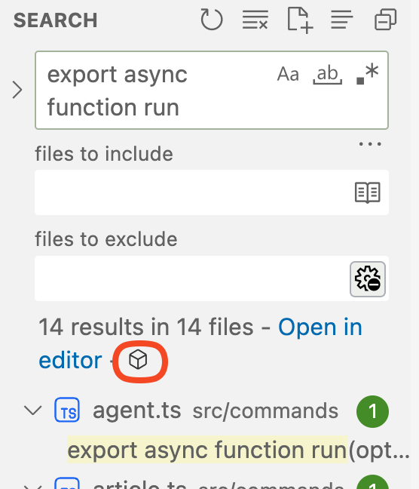Toggle Match Case option in search box

point(288,74)
